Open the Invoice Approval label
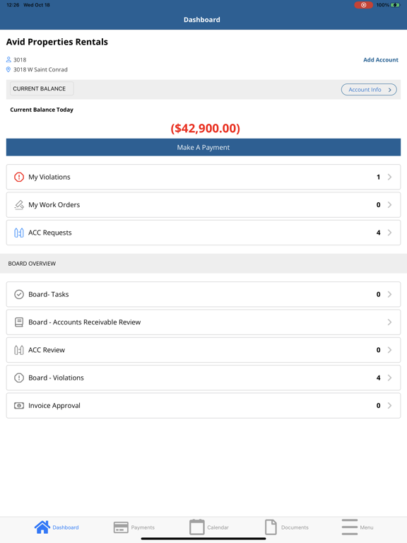The image size is (407, 543). (54, 406)
